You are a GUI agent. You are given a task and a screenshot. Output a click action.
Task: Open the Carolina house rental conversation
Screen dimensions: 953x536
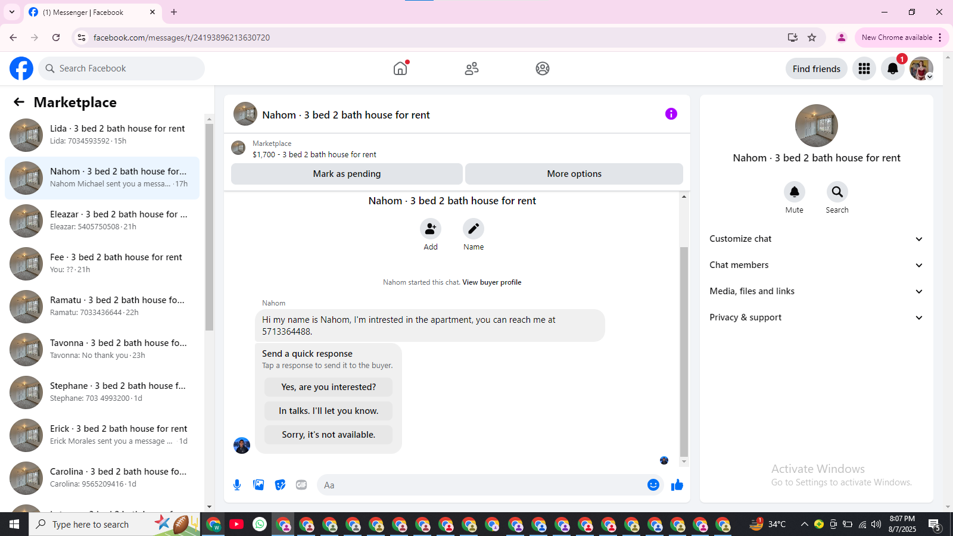pyautogui.click(x=102, y=478)
